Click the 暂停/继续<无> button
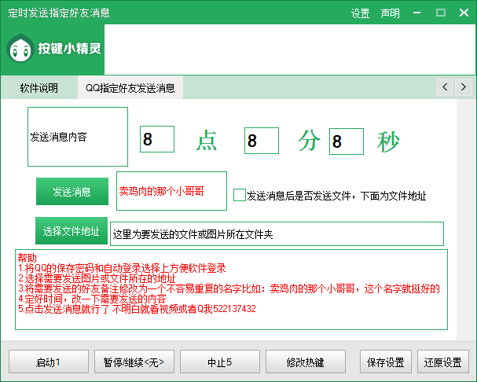The height and width of the screenshot is (382, 477). [x=134, y=362]
